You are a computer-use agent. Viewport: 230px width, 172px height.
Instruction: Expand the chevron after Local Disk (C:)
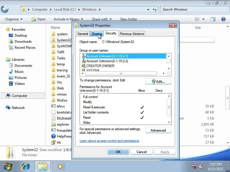tap(79, 9)
